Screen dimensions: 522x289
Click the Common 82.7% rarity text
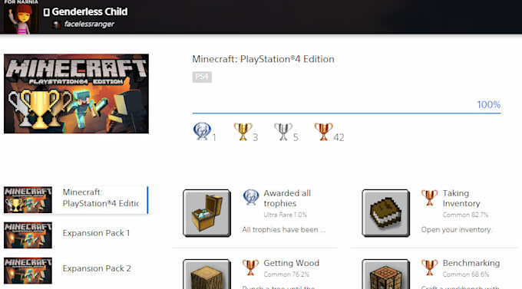pyautogui.click(x=465, y=215)
